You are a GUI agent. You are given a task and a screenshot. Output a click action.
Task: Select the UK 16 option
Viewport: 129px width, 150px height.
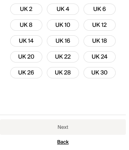(63, 41)
